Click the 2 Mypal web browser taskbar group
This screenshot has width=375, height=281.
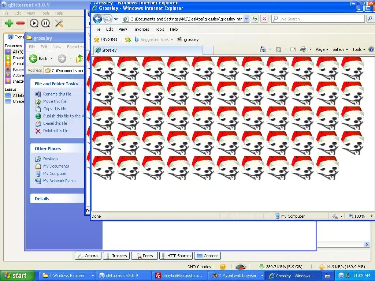coord(237,276)
